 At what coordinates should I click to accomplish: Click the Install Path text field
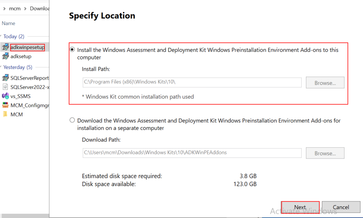tap(191, 82)
